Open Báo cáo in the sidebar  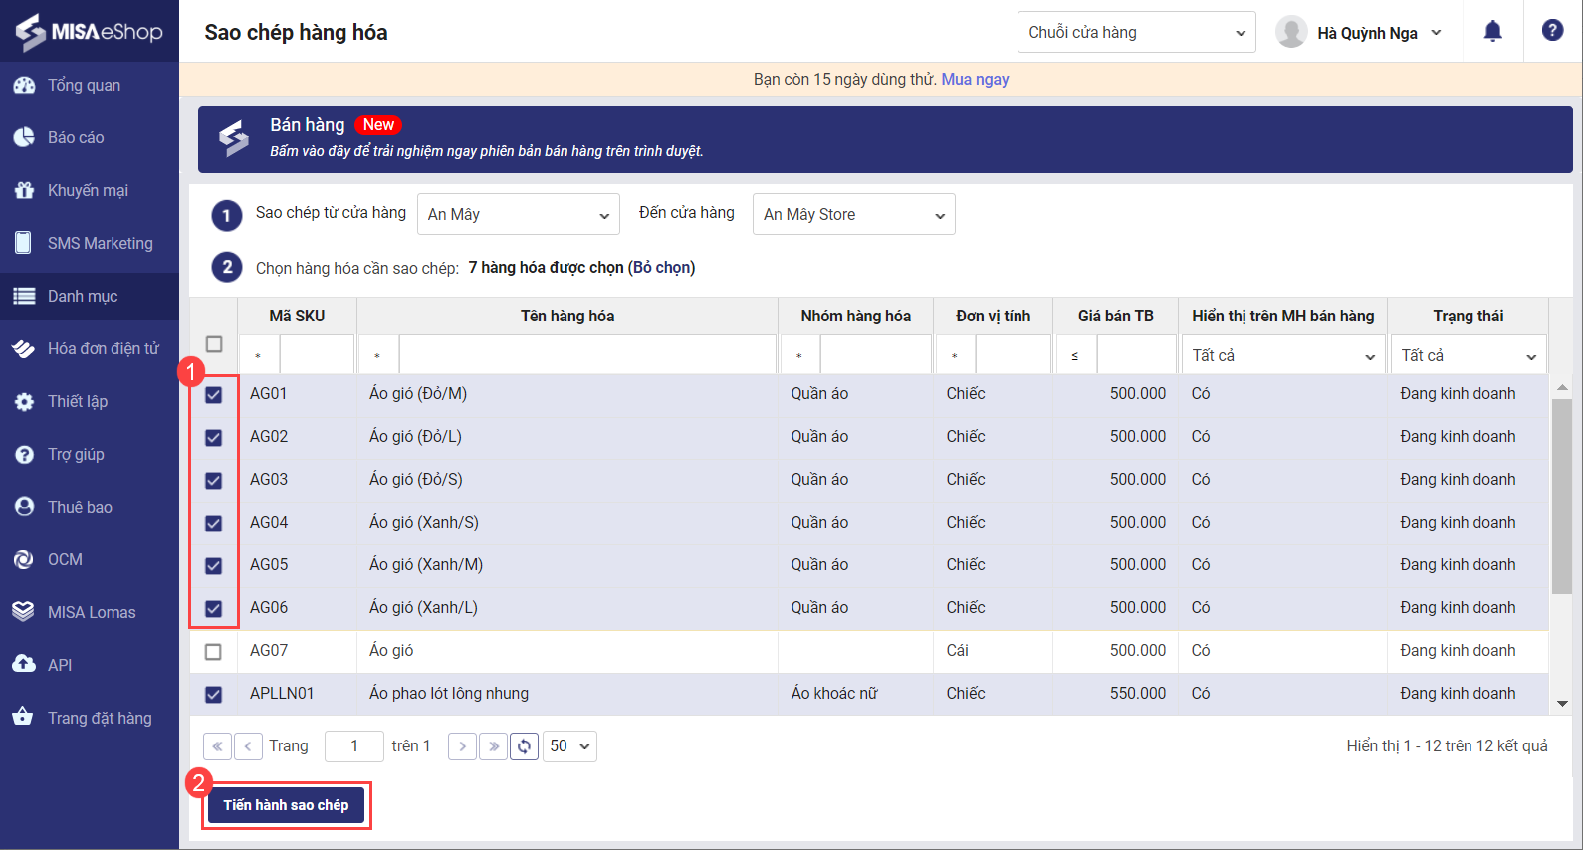pyautogui.click(x=76, y=137)
